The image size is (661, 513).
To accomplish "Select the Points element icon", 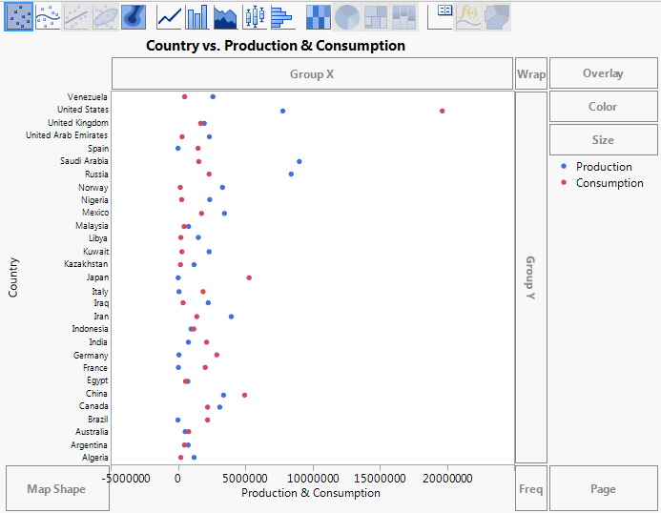I will pos(18,15).
